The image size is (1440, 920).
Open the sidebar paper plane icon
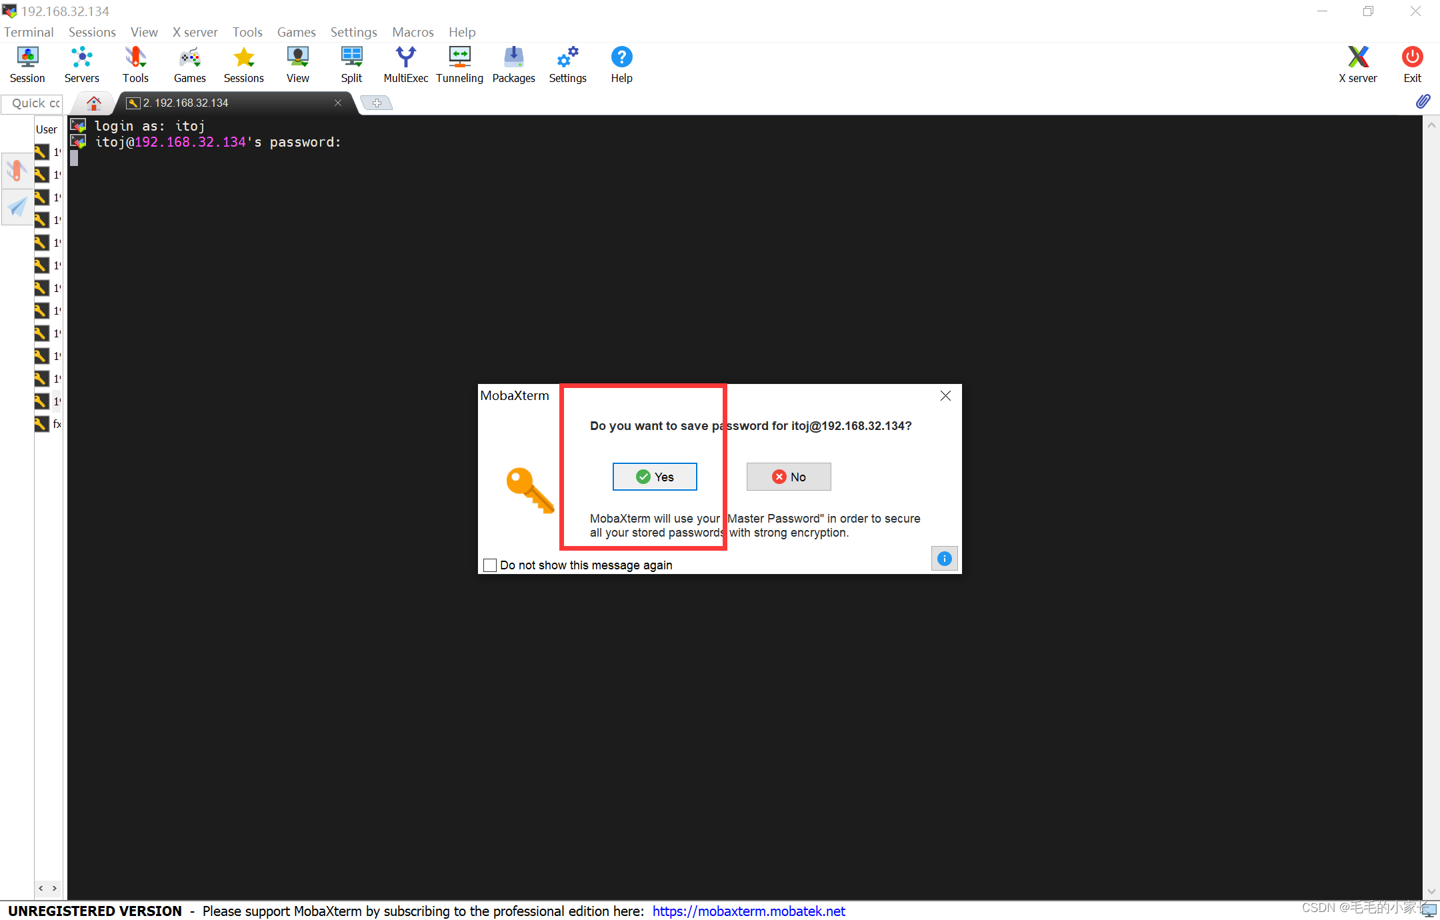point(17,207)
